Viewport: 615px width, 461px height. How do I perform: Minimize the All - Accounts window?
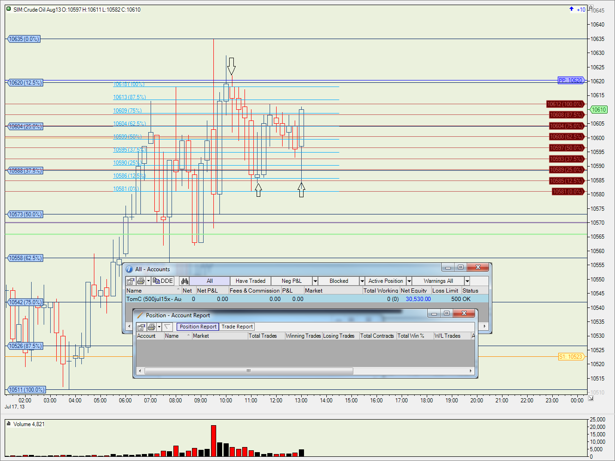[x=448, y=267]
